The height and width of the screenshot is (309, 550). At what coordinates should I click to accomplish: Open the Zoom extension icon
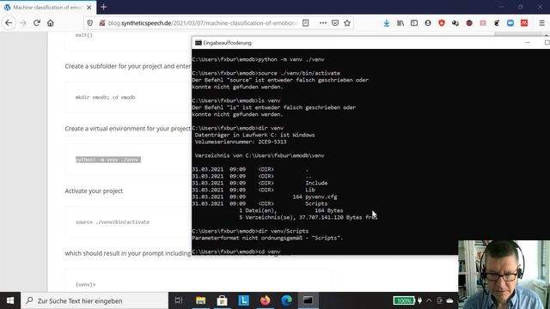510,23
